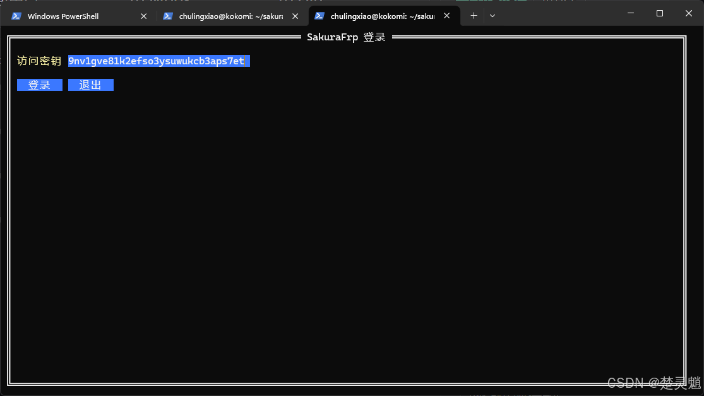Expand the new tab profile dropdown
This screenshot has height=396, width=704.
(x=492, y=16)
